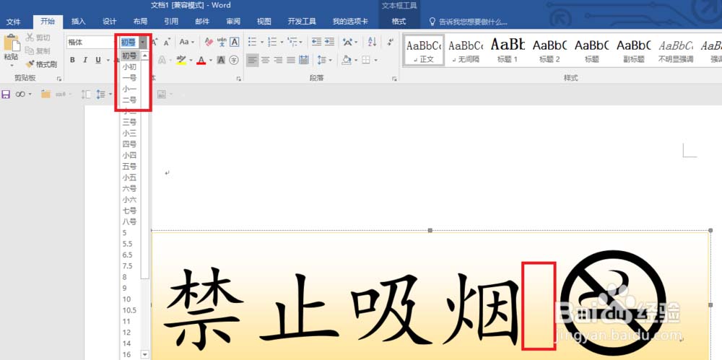Apply the 副标题 style
This screenshot has height=360, width=722.
coord(634,51)
